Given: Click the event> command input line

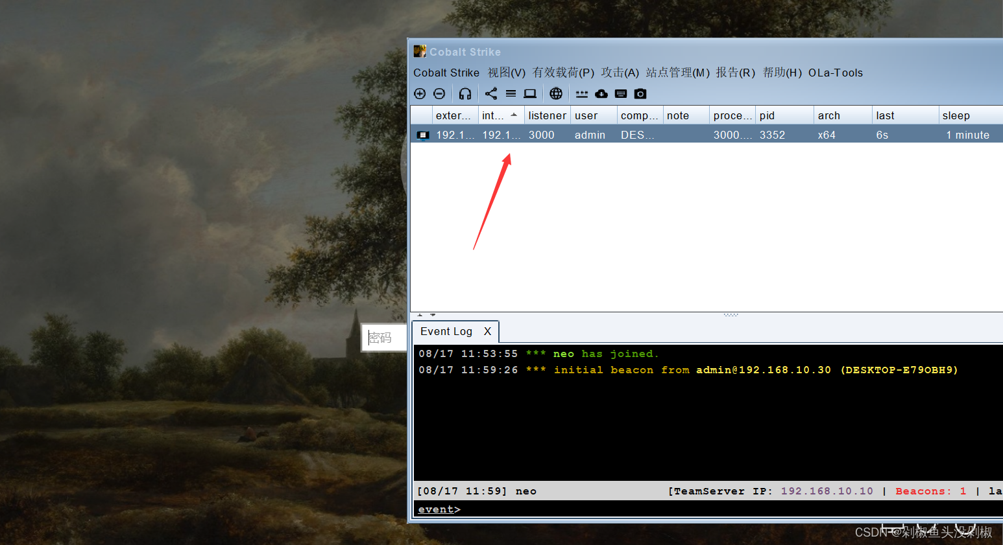Looking at the screenshot, I should click(x=708, y=509).
